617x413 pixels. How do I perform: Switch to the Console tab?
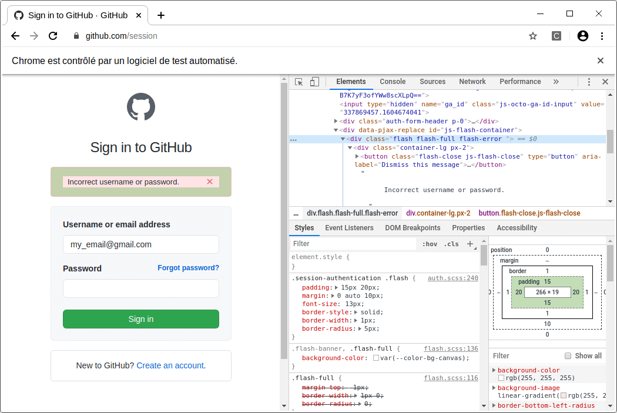click(x=393, y=82)
